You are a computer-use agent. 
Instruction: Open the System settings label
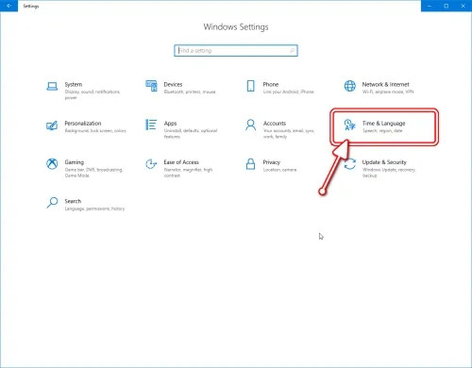point(74,84)
